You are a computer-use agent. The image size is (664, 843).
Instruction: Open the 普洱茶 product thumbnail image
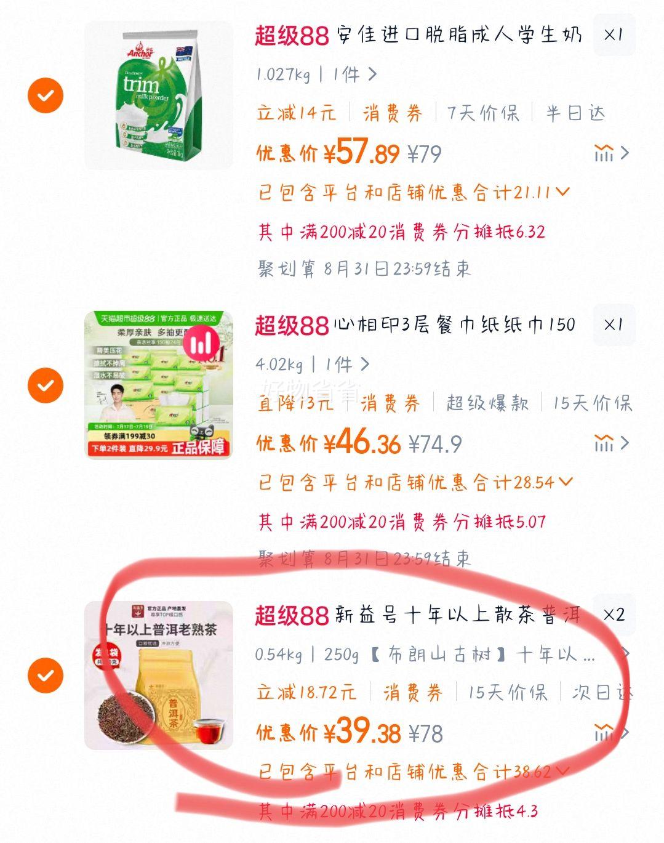159,676
